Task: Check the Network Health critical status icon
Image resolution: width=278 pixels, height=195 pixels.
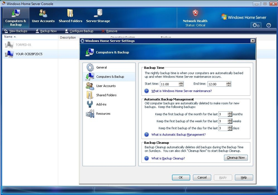Action: pyautogui.click(x=195, y=13)
